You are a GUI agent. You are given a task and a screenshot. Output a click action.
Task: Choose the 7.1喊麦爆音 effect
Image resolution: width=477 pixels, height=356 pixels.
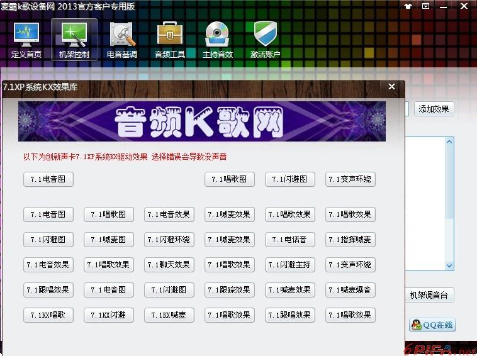(351, 290)
